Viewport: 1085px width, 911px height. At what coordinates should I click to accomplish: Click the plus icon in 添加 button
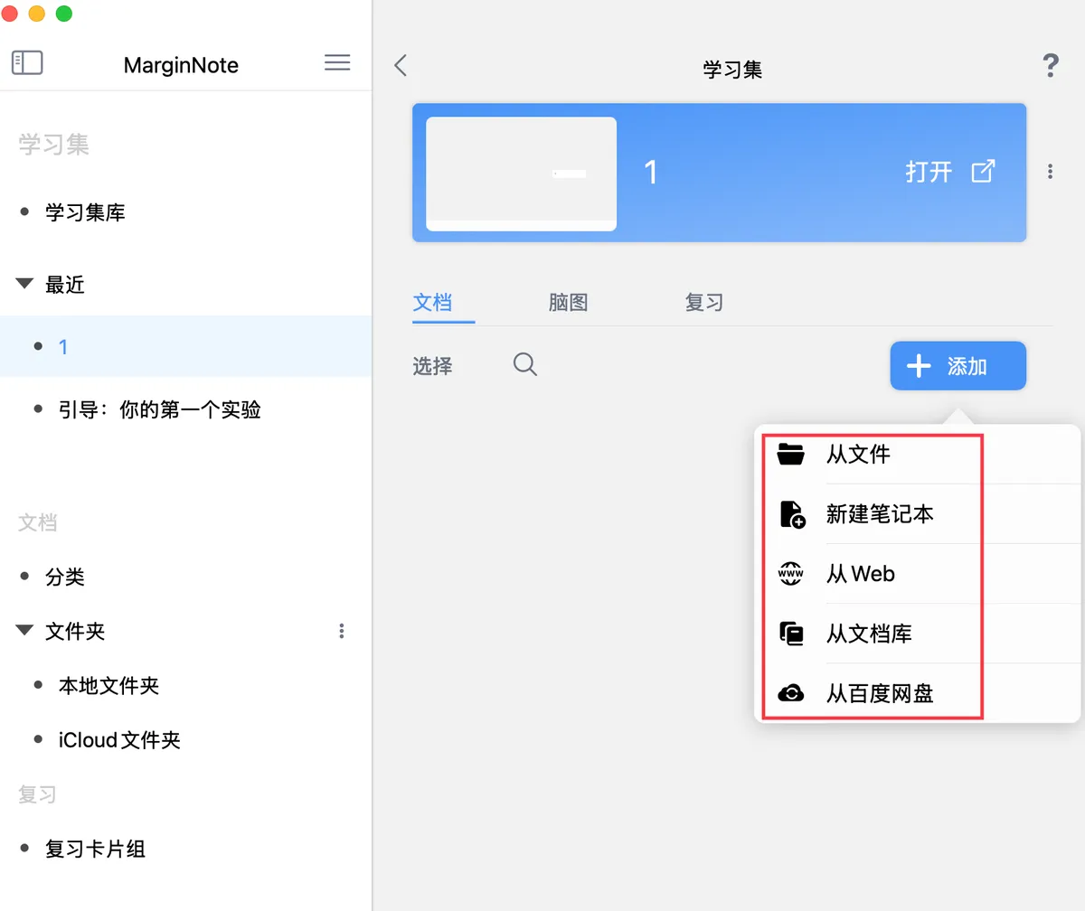919,366
